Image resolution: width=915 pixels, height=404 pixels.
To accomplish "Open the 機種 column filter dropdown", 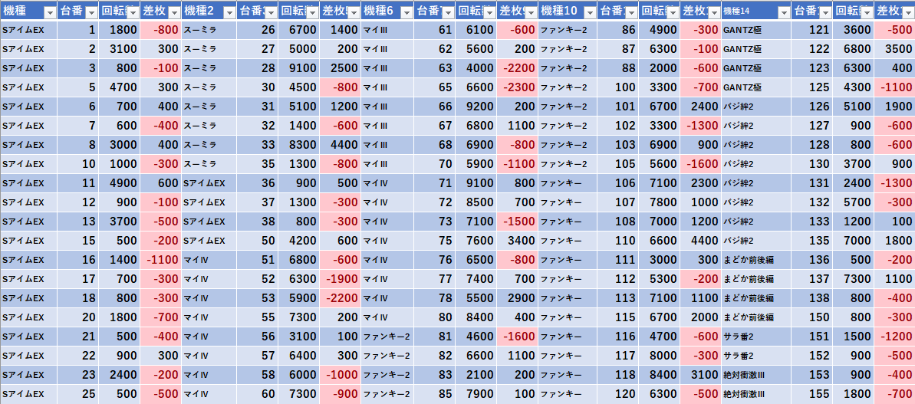I will [x=50, y=13].
